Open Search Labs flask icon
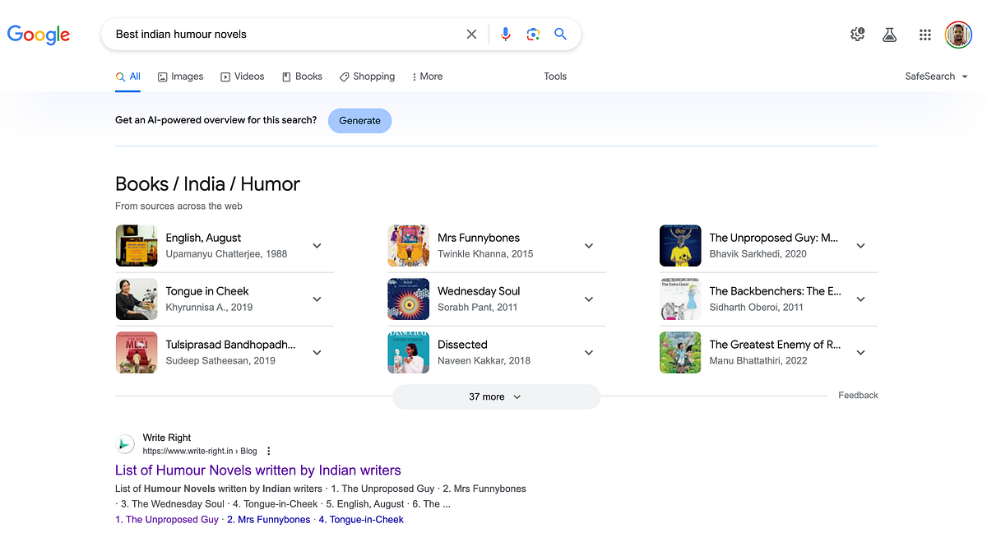 [889, 35]
